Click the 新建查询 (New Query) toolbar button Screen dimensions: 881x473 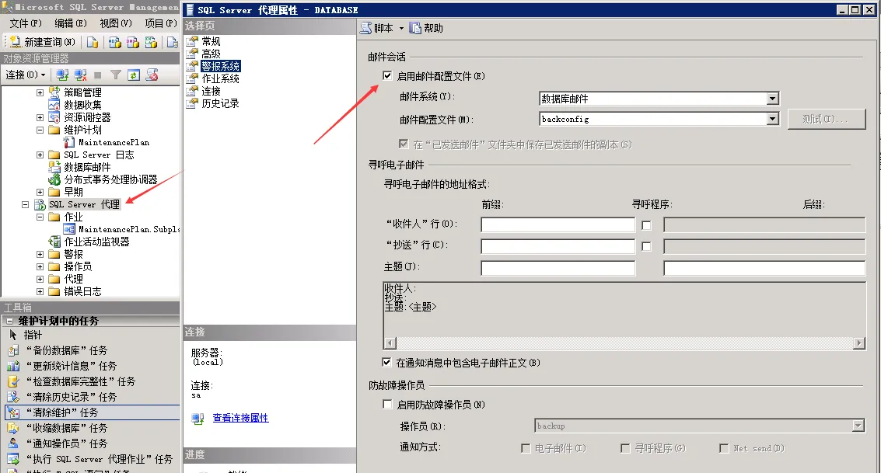coord(42,42)
